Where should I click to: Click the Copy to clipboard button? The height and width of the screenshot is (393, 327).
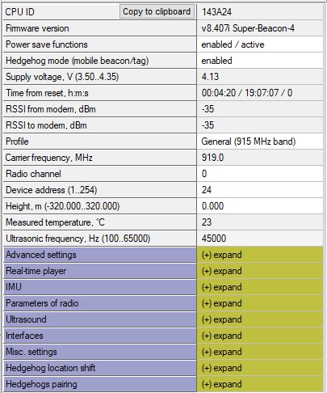157,11
